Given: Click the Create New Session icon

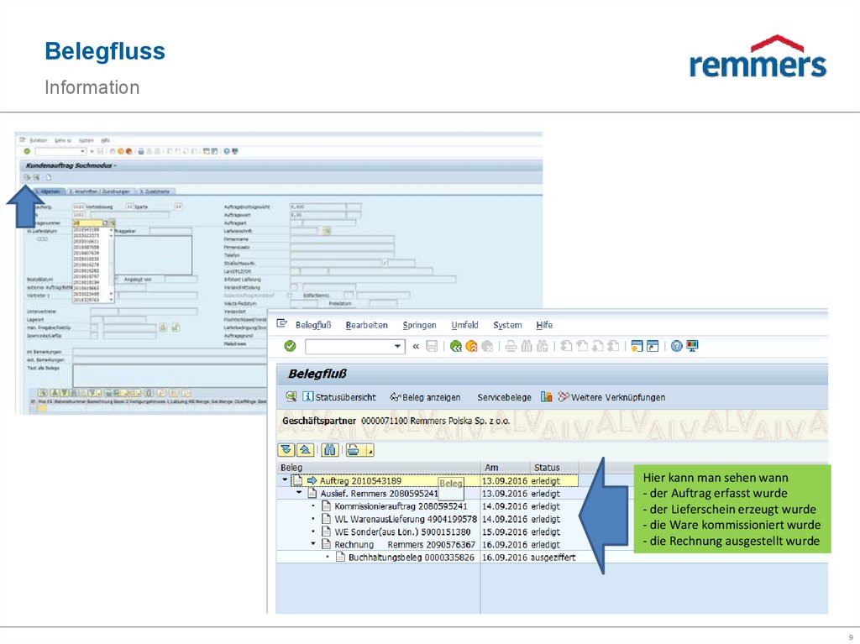Looking at the screenshot, I should [637, 346].
